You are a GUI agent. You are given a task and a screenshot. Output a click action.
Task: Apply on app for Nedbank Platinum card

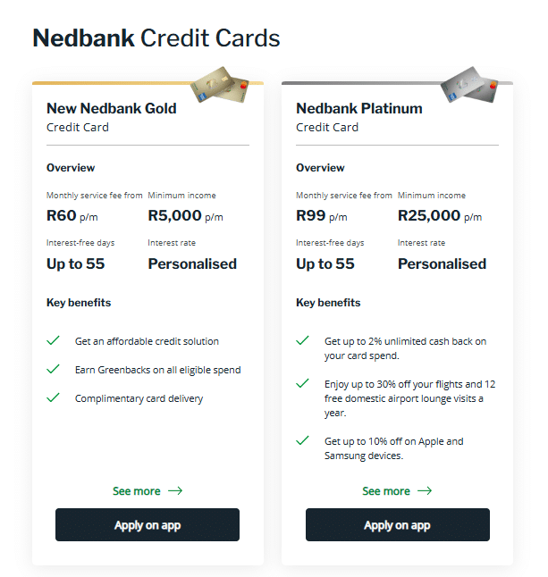pos(397,525)
